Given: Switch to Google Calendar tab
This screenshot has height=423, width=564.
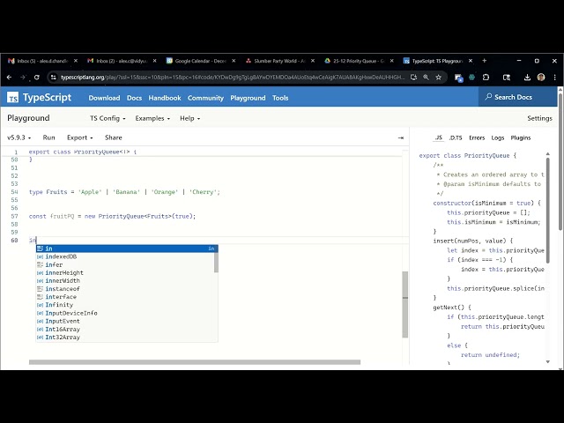Looking at the screenshot, I should 201,61.
